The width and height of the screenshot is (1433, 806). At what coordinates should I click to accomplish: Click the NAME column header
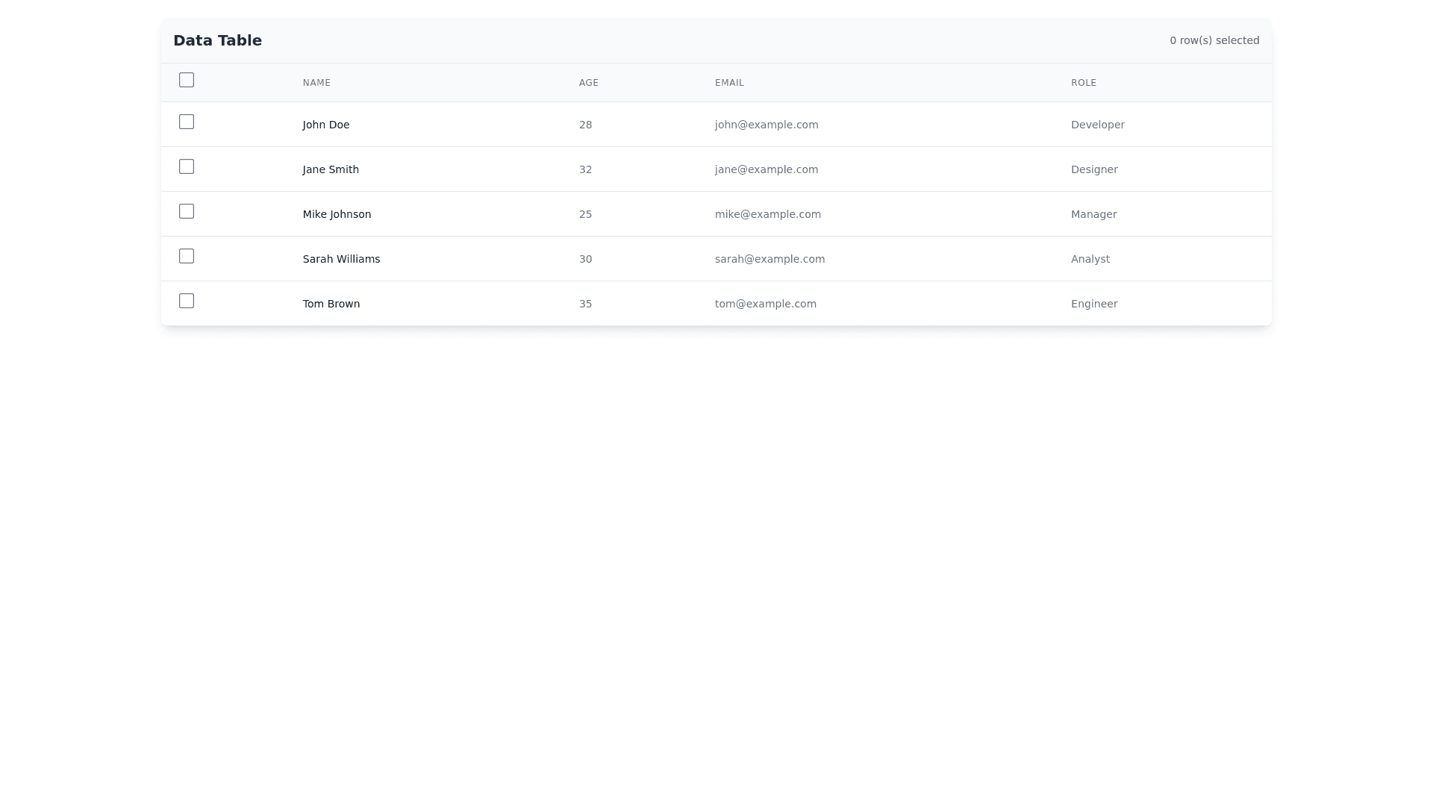point(316,83)
